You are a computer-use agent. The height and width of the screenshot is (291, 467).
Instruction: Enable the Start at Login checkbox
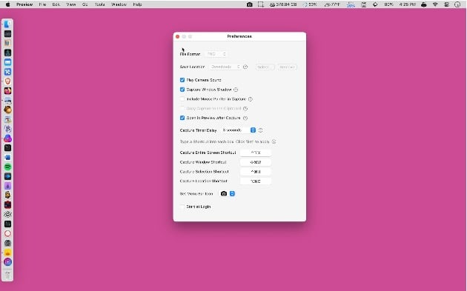(x=182, y=207)
